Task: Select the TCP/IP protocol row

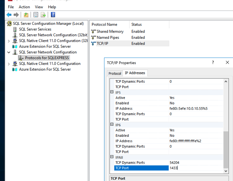Action: coord(130,43)
